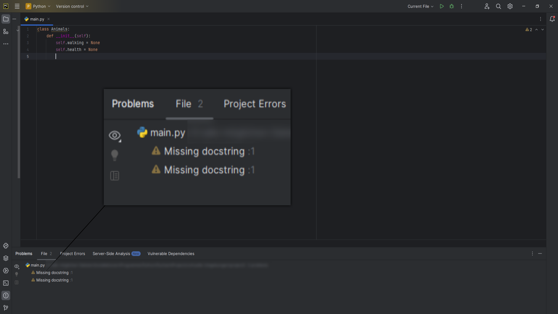
Task: Switch to the Vulnerable Dependencies tab
Action: pyautogui.click(x=171, y=254)
